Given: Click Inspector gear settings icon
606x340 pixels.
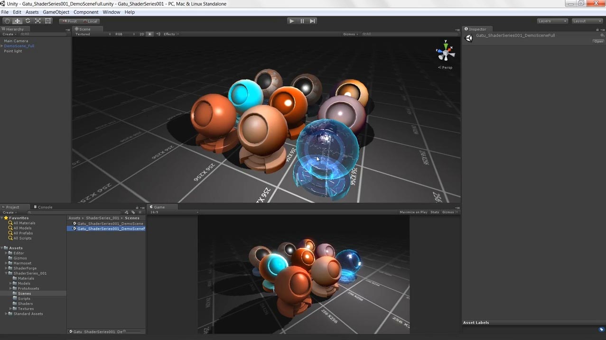Looking at the screenshot, I should [x=602, y=35].
